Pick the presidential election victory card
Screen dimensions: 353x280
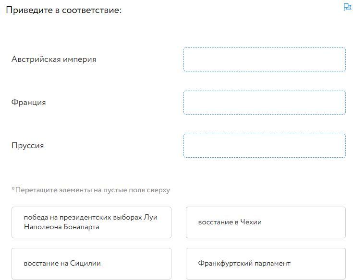pos(91,222)
